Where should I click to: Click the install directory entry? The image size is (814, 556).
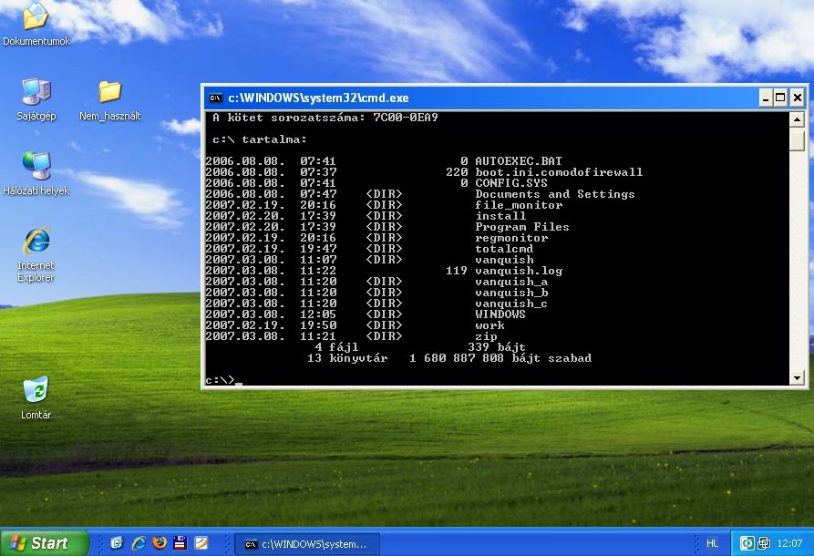500,215
